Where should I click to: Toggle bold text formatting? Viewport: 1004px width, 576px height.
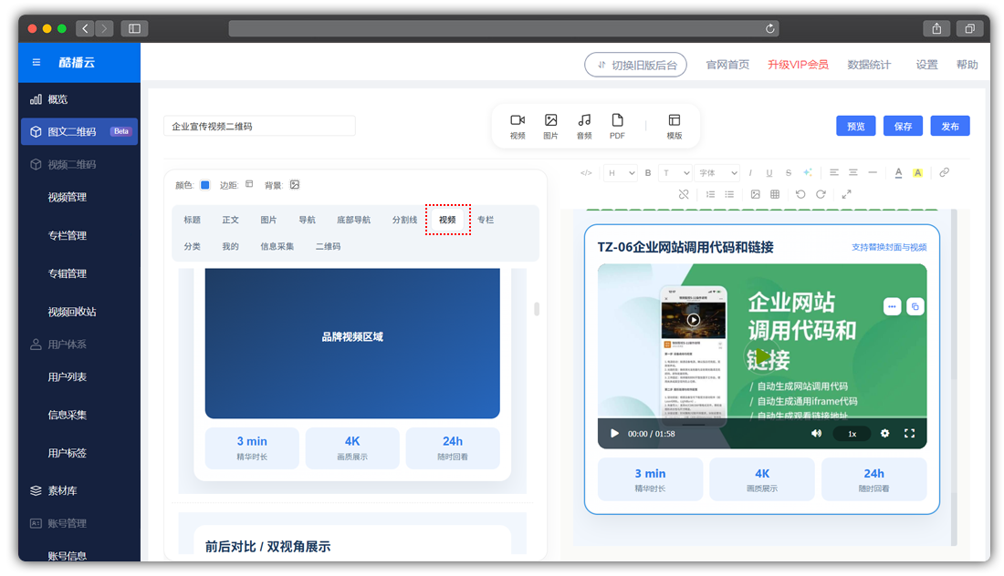coord(648,172)
